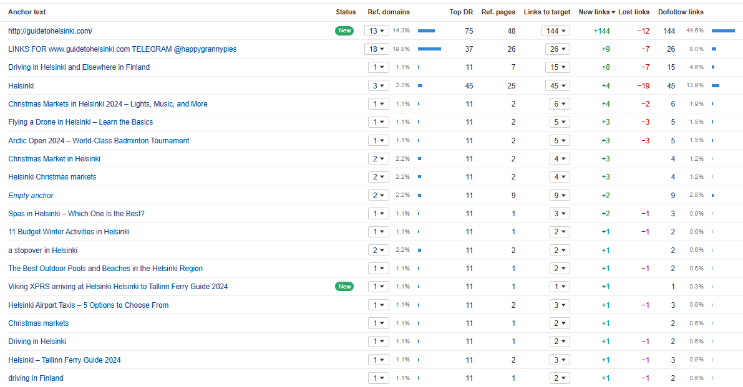Sort by the Top DR column header

[461, 12]
